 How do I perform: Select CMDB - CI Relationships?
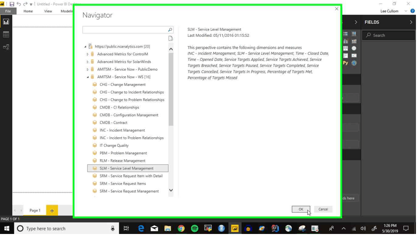tap(119, 108)
